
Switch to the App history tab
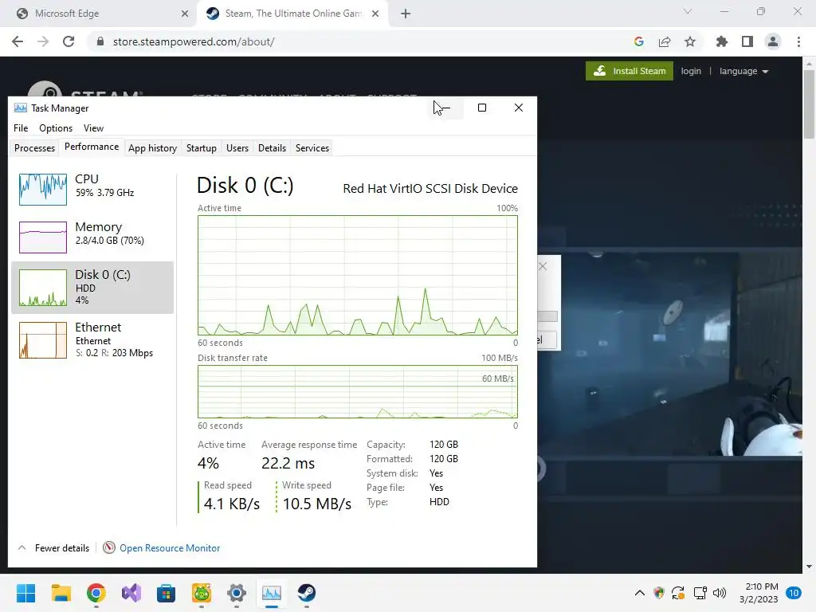pyautogui.click(x=152, y=148)
